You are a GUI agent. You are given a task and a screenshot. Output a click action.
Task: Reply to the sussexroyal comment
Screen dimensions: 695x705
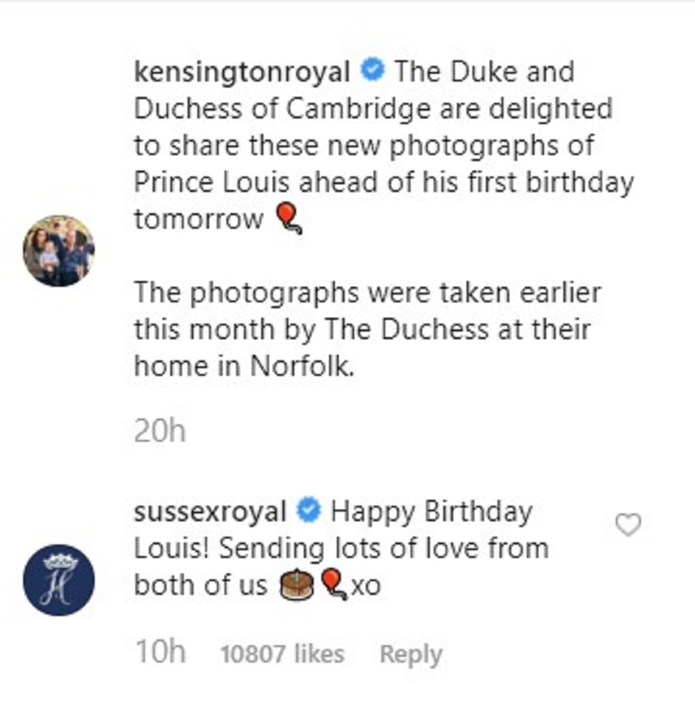point(411,655)
